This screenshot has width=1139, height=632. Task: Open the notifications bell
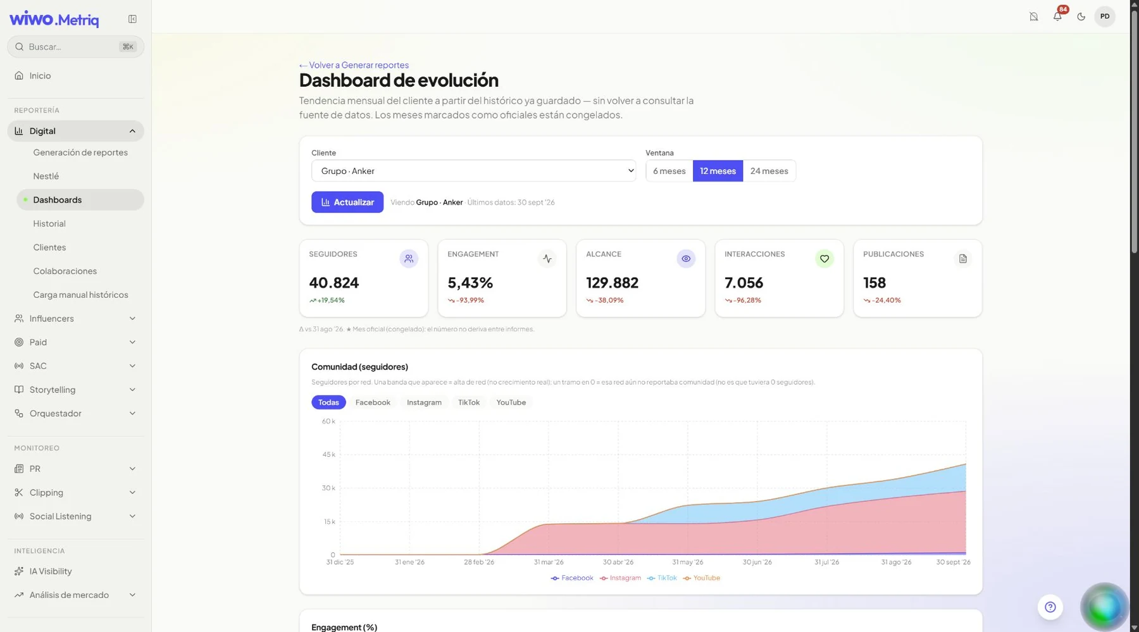pos(1057,16)
